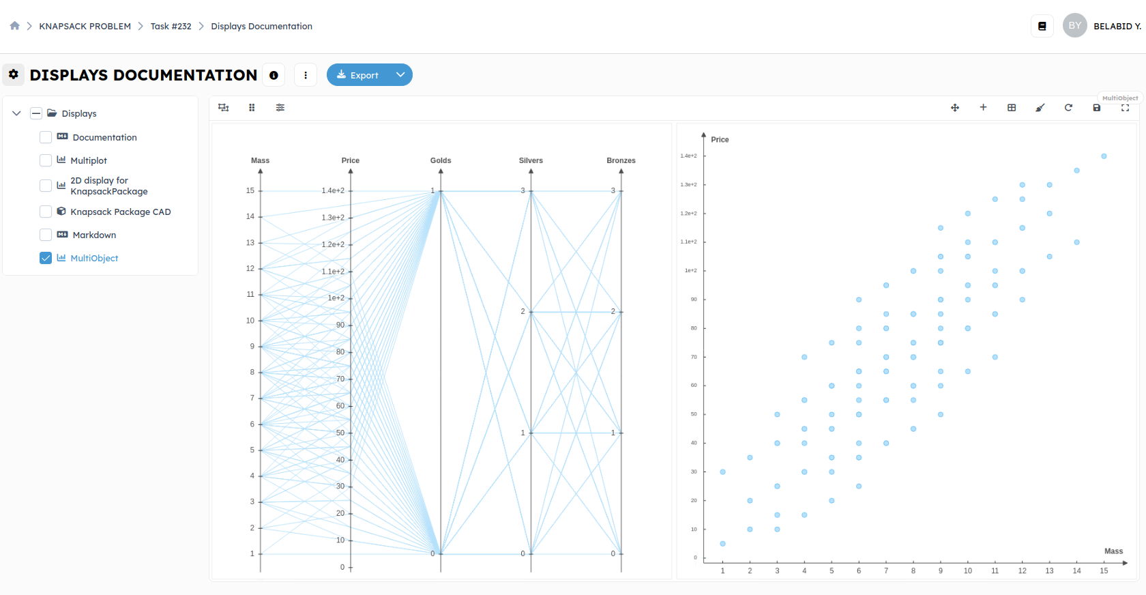Open the Task #232 breadcrumb
This screenshot has width=1146, height=595.
tap(171, 26)
